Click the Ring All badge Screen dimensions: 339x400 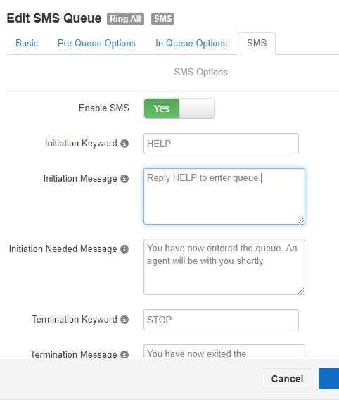(125, 19)
